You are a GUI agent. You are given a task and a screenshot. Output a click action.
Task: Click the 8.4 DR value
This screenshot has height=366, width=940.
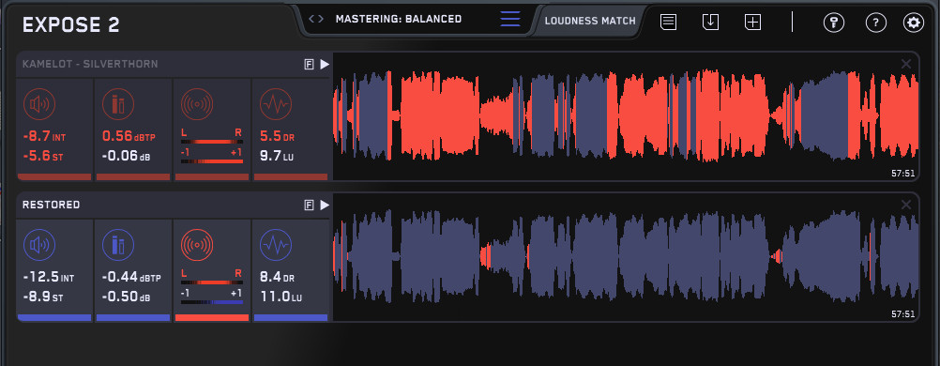277,278
